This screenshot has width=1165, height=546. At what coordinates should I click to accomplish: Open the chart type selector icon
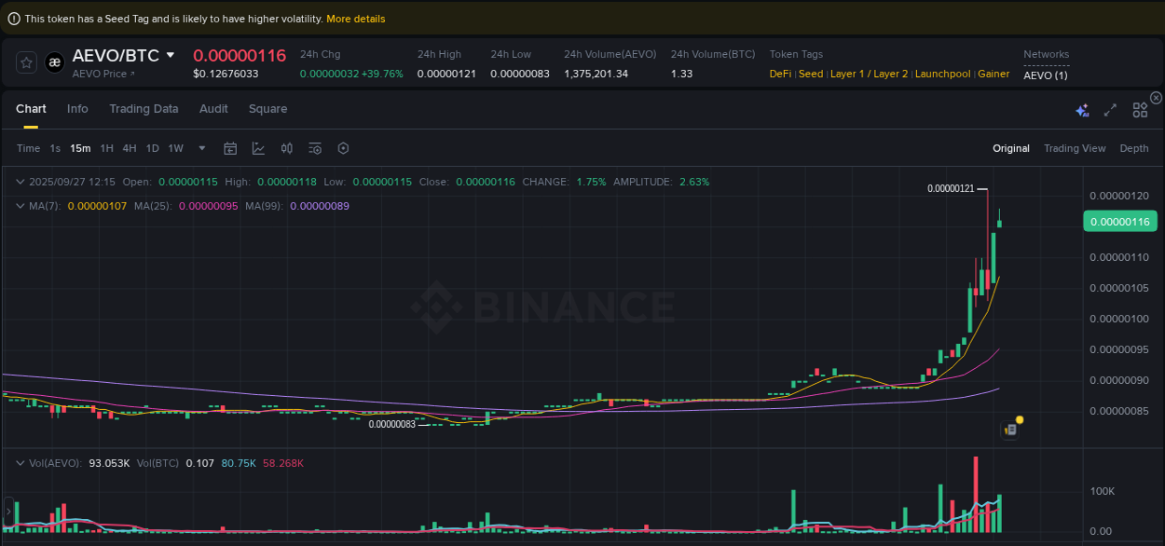pos(258,148)
